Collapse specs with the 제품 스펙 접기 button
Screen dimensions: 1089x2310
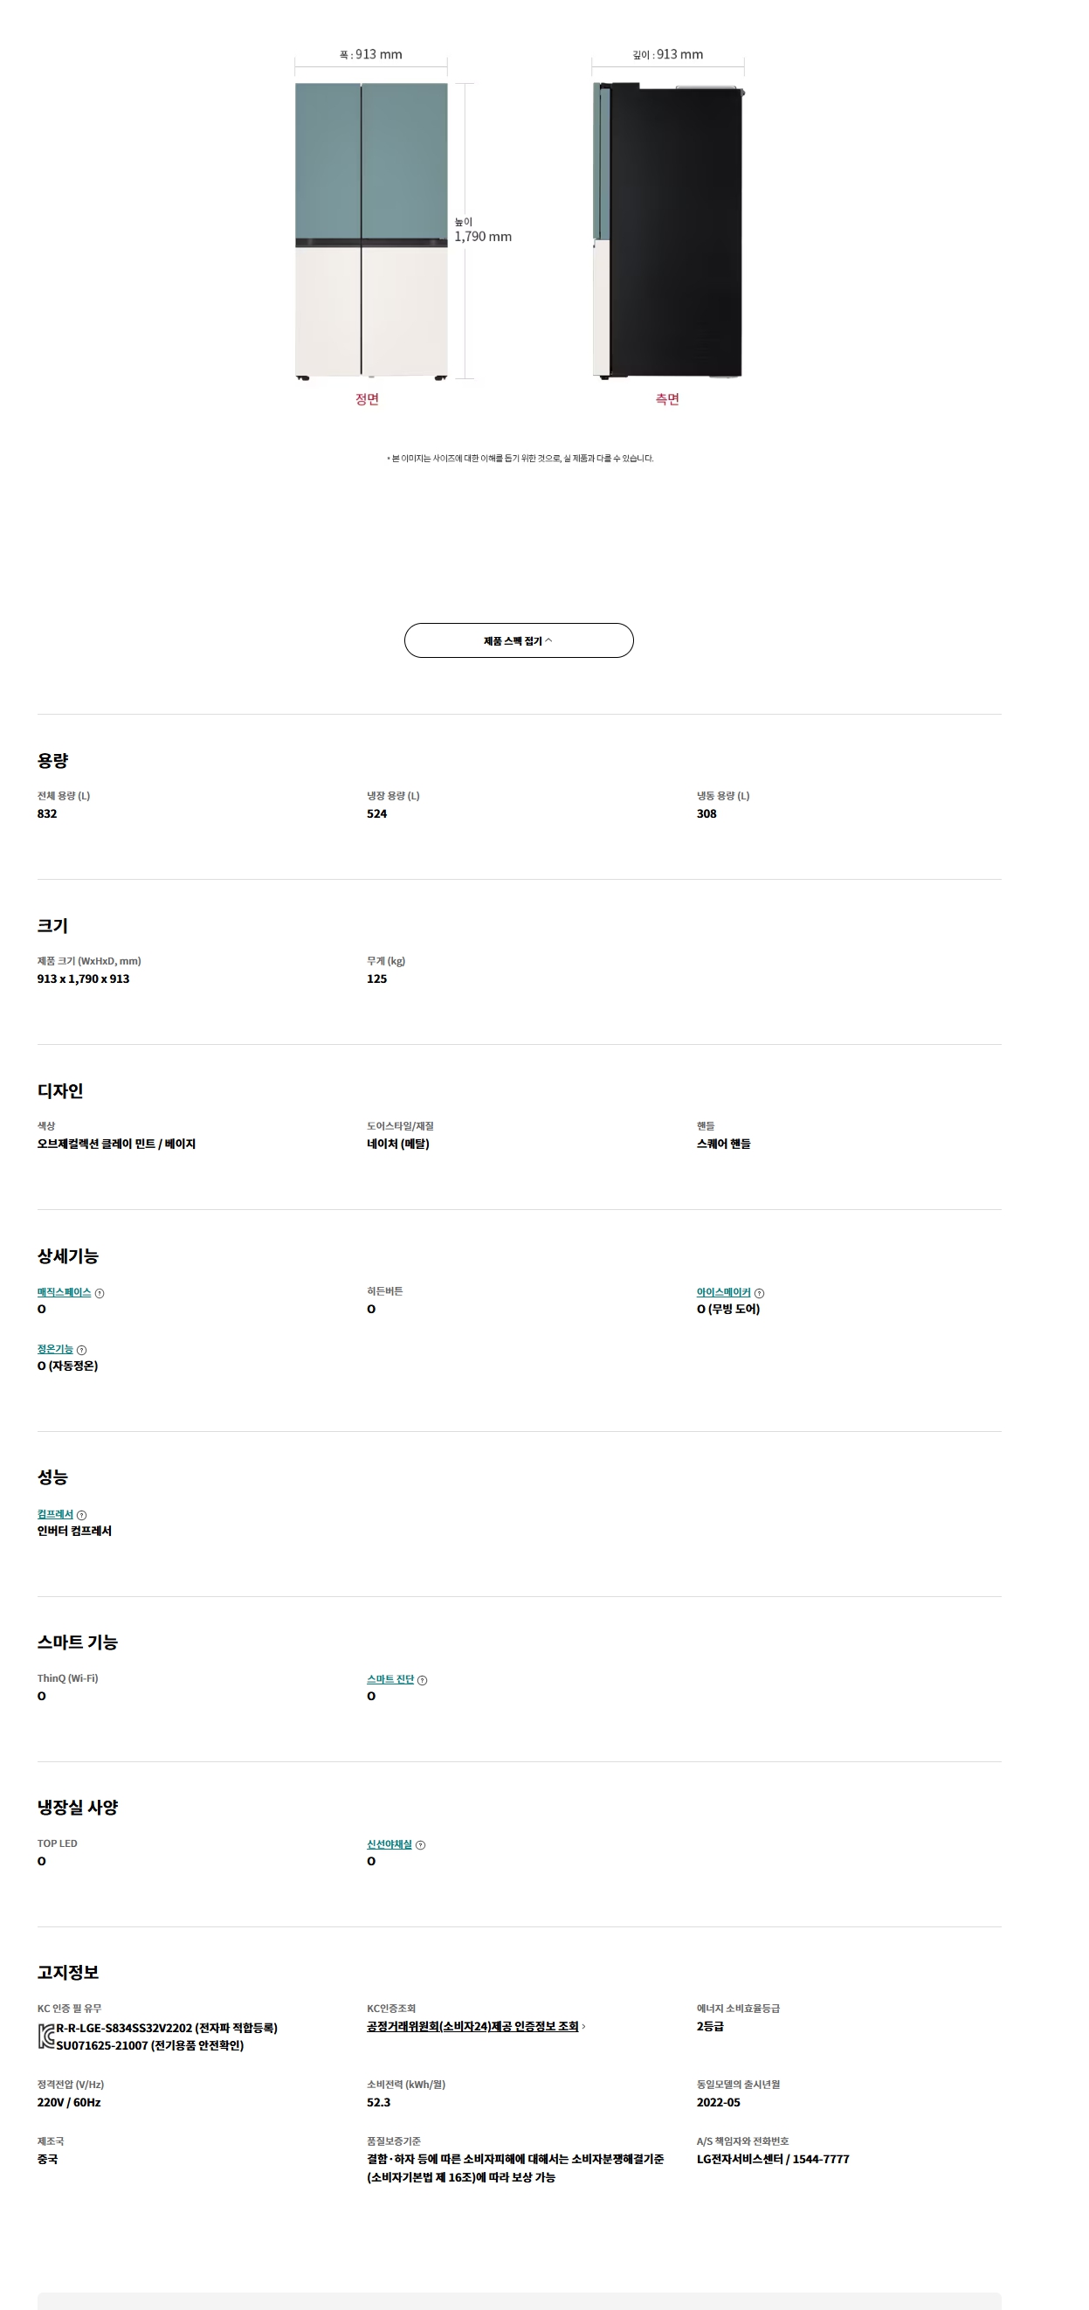(518, 640)
